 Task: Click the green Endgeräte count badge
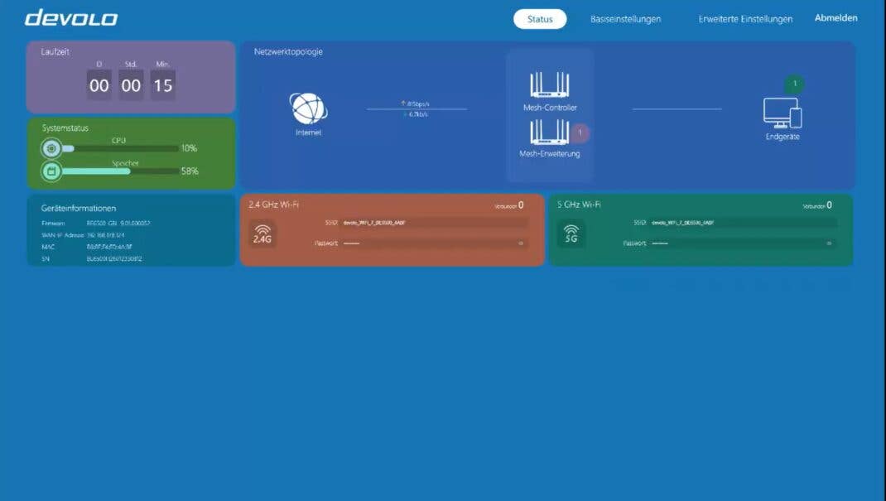pos(794,84)
